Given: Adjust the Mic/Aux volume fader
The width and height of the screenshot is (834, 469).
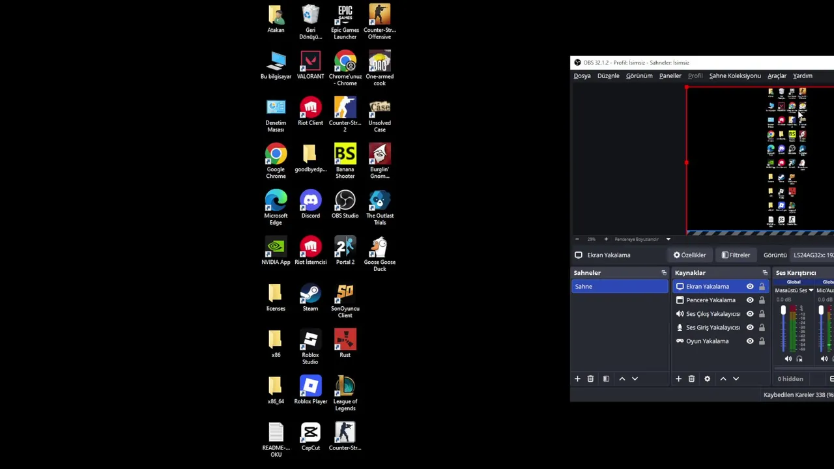Looking at the screenshot, I should tap(821, 311).
